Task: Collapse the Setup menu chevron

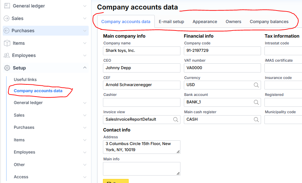Action: [x=85, y=68]
